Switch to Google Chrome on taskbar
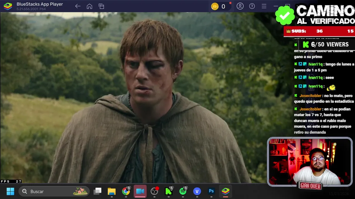355x199 pixels. coord(126,191)
